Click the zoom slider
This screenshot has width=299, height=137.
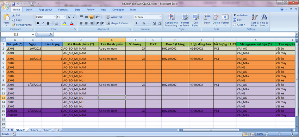click(280, 134)
